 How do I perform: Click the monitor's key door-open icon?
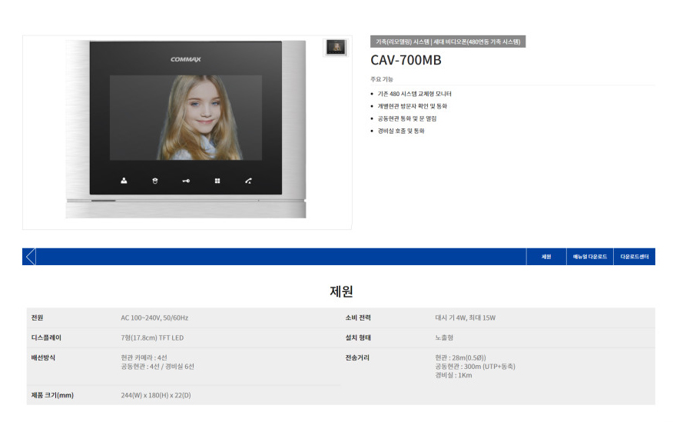[x=186, y=181]
